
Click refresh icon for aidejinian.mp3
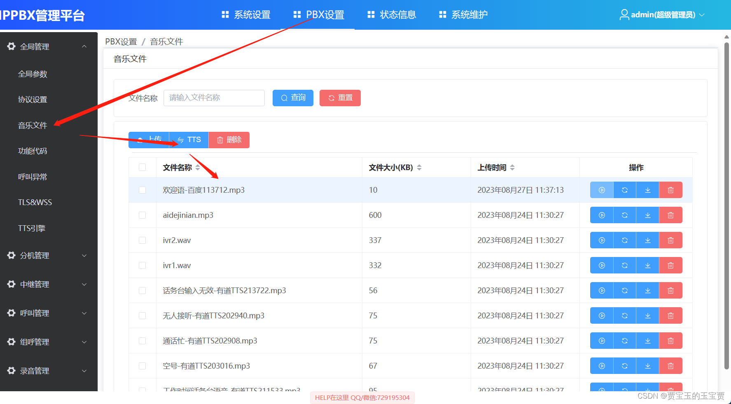point(625,215)
